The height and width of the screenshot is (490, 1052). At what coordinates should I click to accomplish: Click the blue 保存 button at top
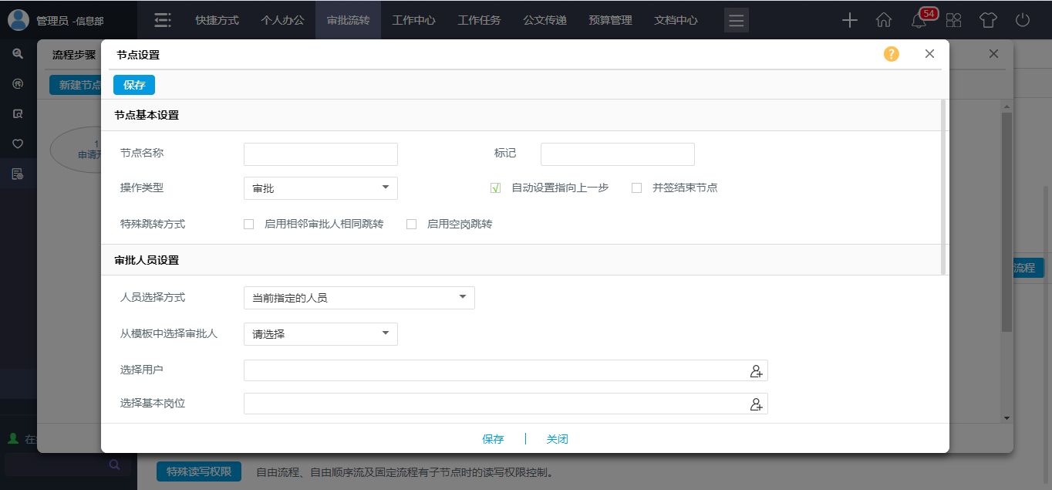(x=134, y=85)
